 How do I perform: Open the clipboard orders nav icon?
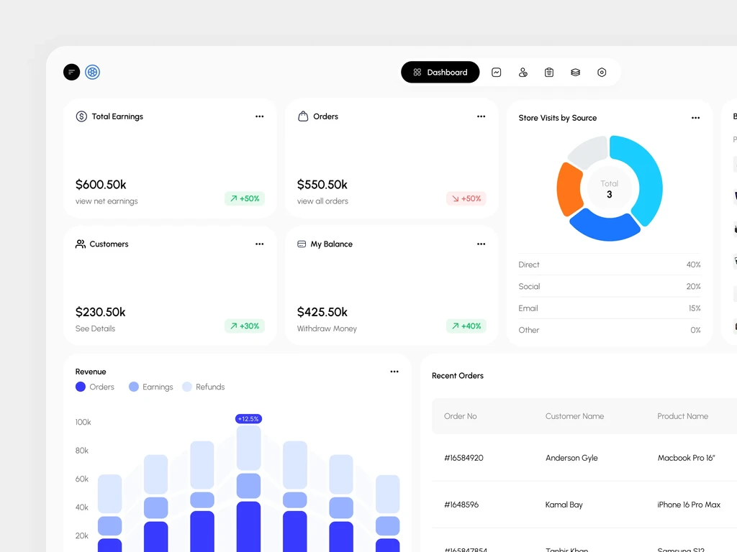click(x=549, y=73)
